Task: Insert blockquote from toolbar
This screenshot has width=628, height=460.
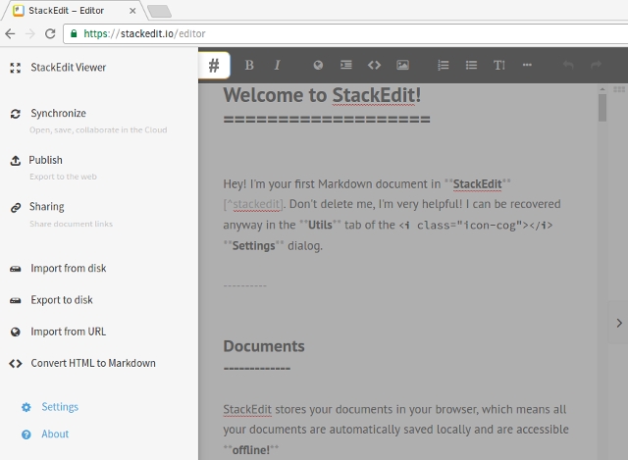Action: [x=346, y=65]
